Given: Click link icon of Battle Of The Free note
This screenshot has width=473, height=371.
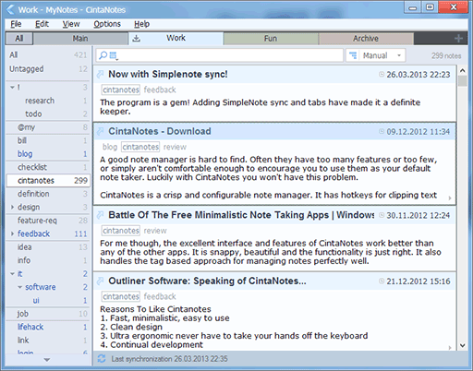Looking at the screenshot, I should [101, 215].
